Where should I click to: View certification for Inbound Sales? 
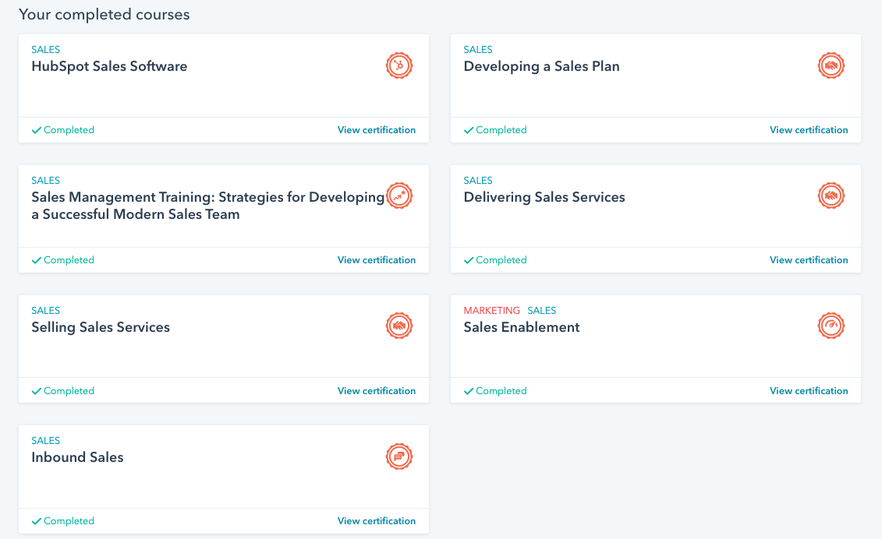click(377, 521)
